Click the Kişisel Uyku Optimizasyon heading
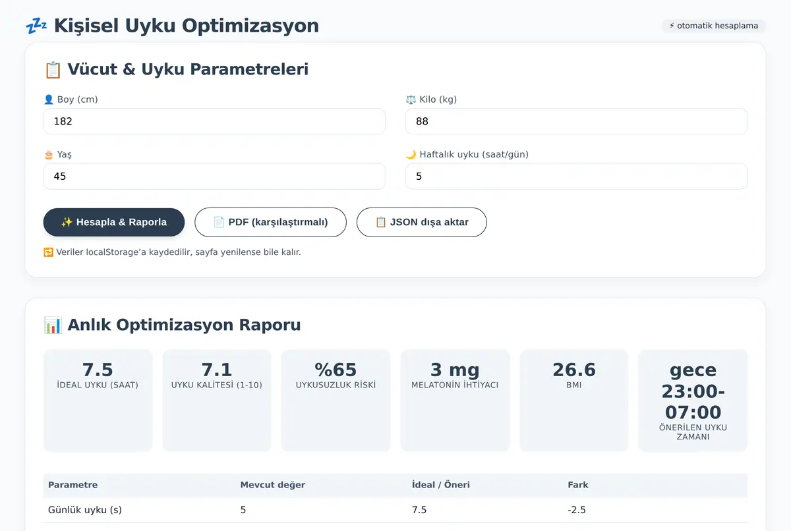 click(187, 26)
